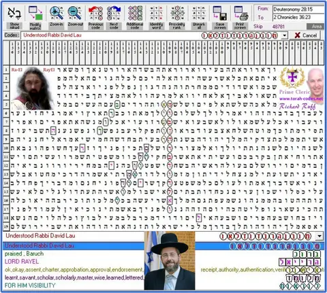The height and width of the screenshot is (293, 327).
Task: Click the Prime Cleric wreath emblem
Action: (292, 78)
